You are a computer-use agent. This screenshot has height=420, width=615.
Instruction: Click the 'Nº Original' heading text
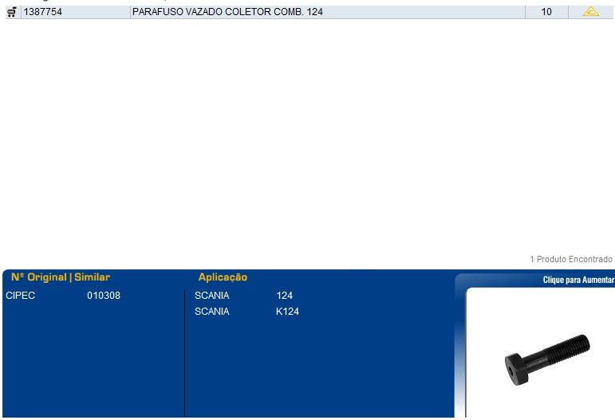39,277
